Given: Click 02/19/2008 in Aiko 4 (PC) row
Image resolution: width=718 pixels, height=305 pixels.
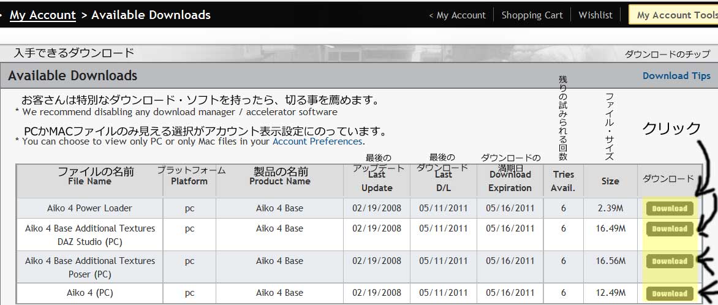Looking at the screenshot, I should click(377, 293).
